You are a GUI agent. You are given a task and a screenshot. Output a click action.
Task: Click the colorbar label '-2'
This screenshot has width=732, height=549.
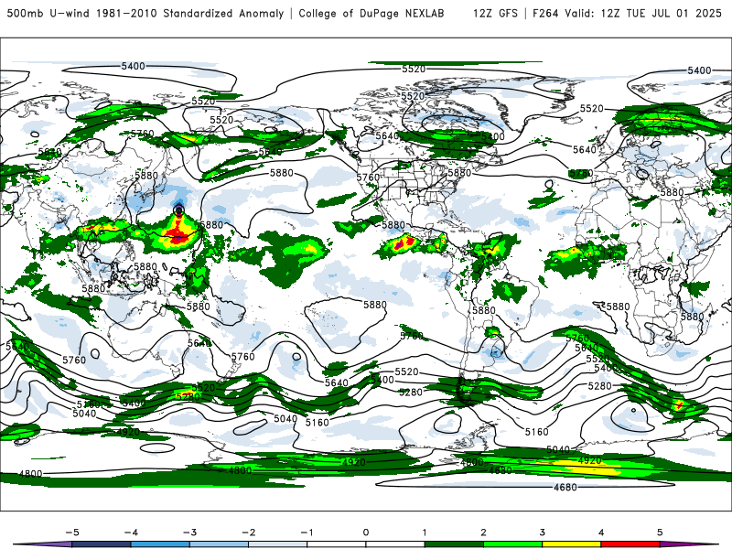(x=248, y=533)
